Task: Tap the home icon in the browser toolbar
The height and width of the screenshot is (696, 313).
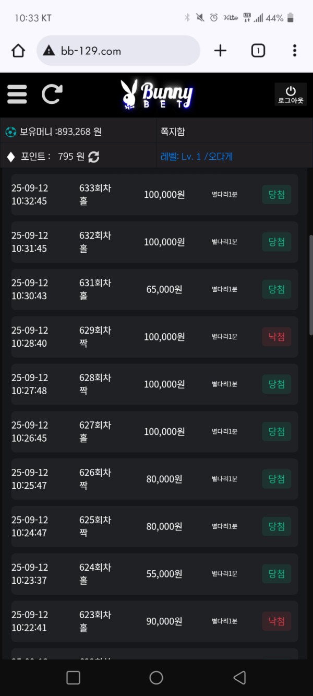Action: [18, 50]
